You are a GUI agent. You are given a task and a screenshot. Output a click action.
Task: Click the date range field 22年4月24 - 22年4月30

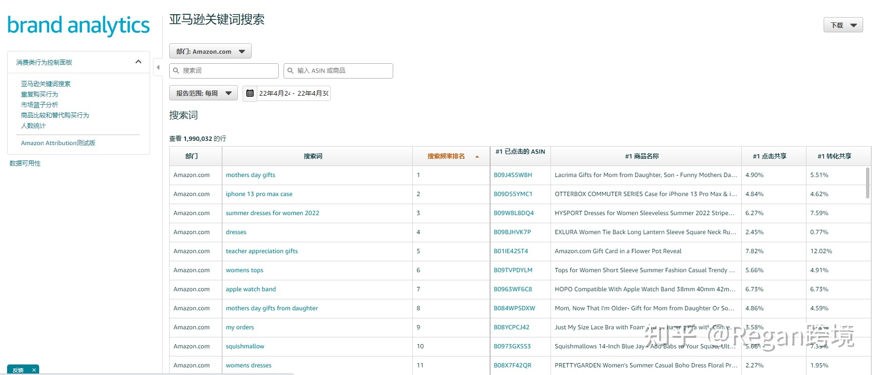pos(294,93)
